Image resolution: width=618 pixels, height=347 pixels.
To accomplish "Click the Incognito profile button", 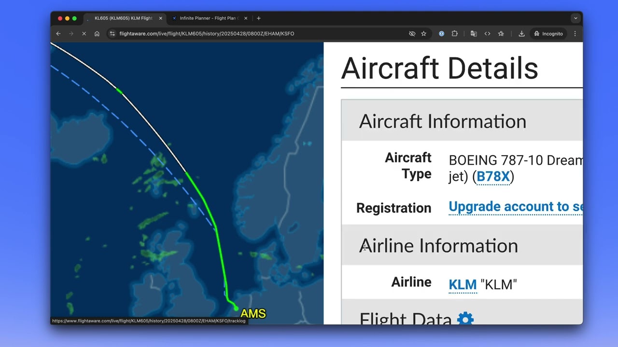I will tap(548, 34).
